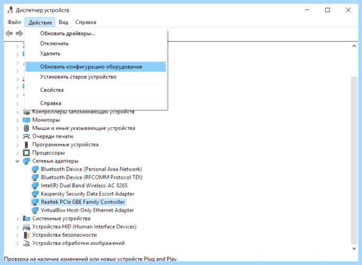Open the Вид menu
Screen dimensions: 362x265
click(x=63, y=22)
